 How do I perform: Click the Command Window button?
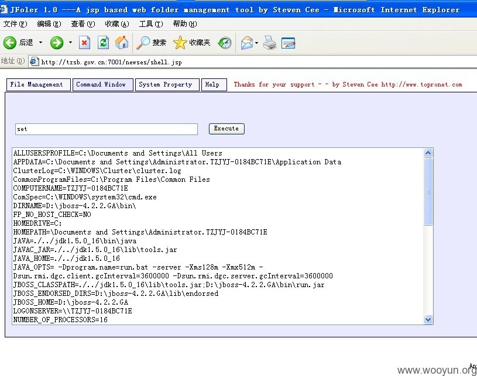[x=103, y=85]
